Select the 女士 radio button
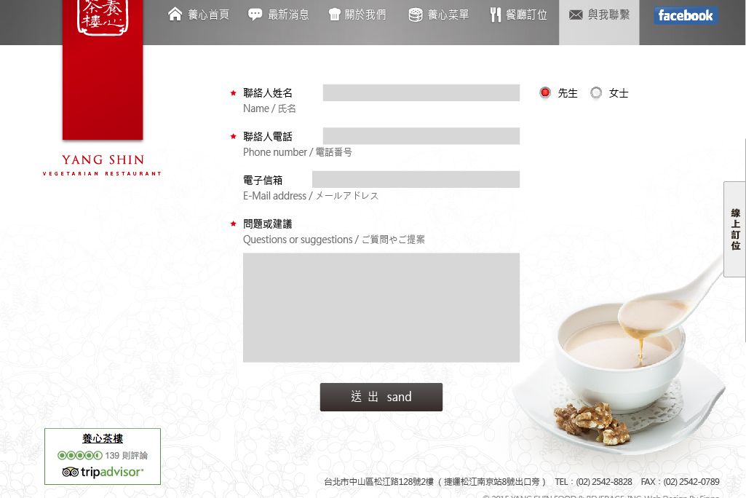746x498 pixels. (595, 92)
